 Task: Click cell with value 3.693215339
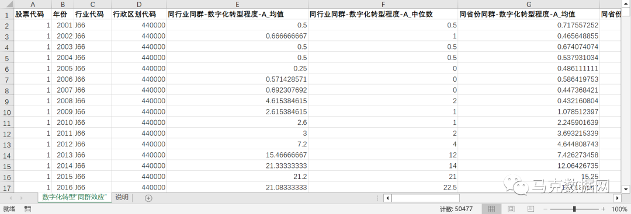pyautogui.click(x=529, y=133)
